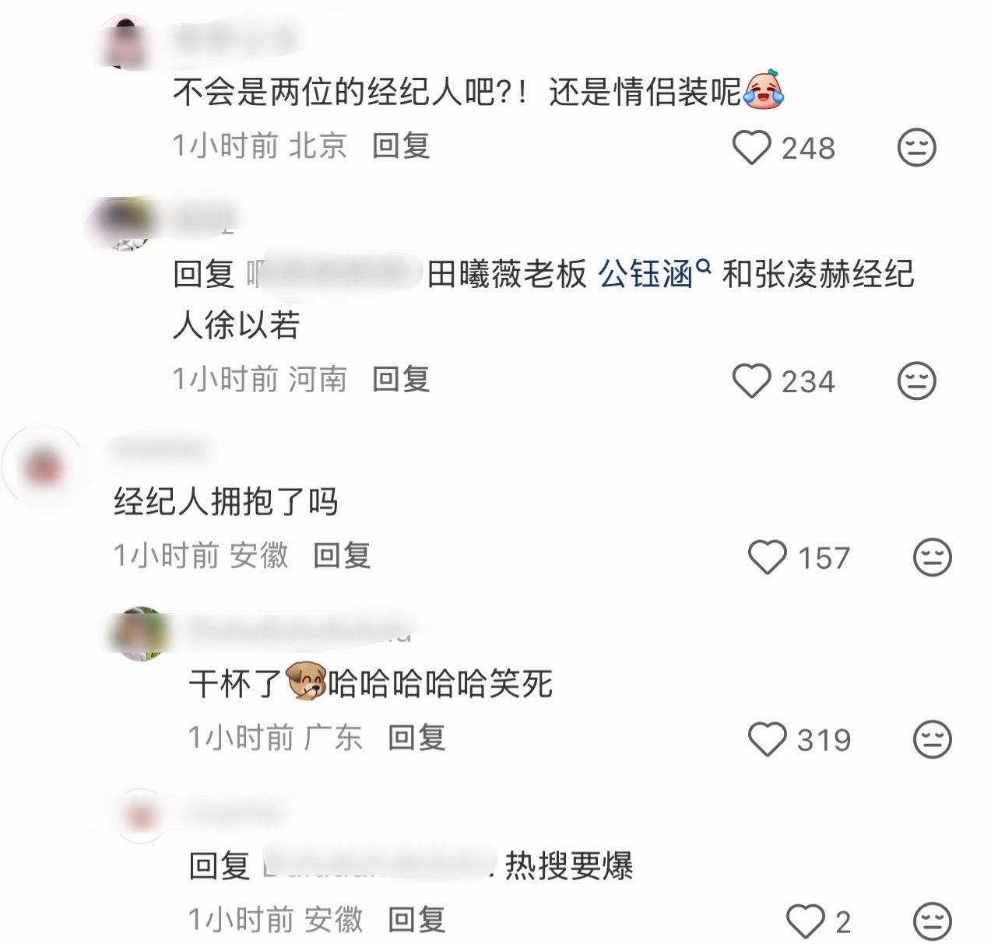Reply to the Guangdong 干杯了 comment
Image resolution: width=991 pixels, height=944 pixels.
click(x=416, y=737)
